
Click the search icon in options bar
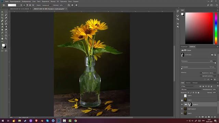point(208,5)
